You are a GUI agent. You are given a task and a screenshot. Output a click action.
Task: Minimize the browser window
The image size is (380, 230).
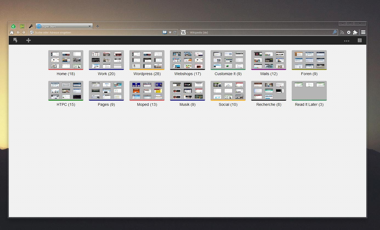[342, 24]
